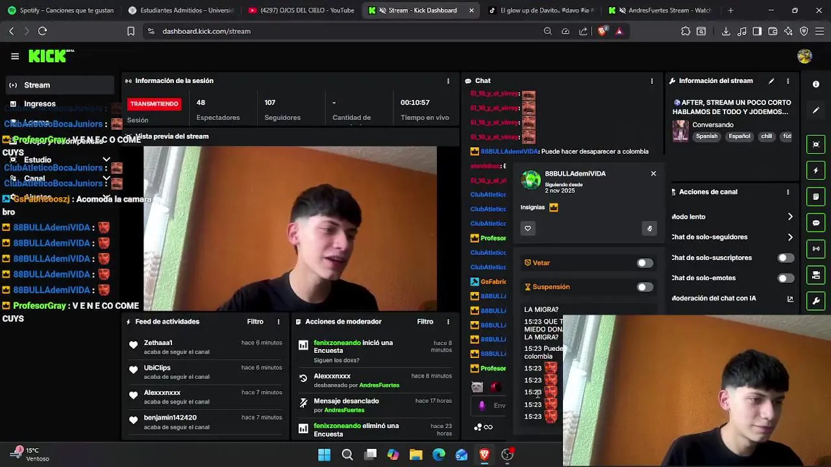Switch to Spotify browser tab

(61, 10)
